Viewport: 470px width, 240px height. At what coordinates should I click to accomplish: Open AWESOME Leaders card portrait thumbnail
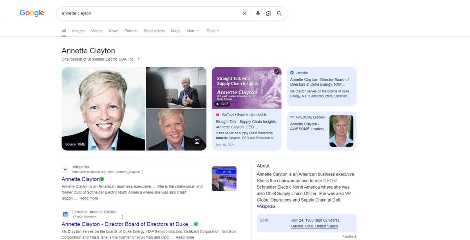pyautogui.click(x=341, y=131)
